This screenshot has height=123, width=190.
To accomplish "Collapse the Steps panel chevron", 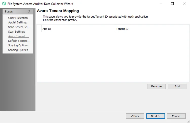I will pyautogui.click(x=29, y=11).
